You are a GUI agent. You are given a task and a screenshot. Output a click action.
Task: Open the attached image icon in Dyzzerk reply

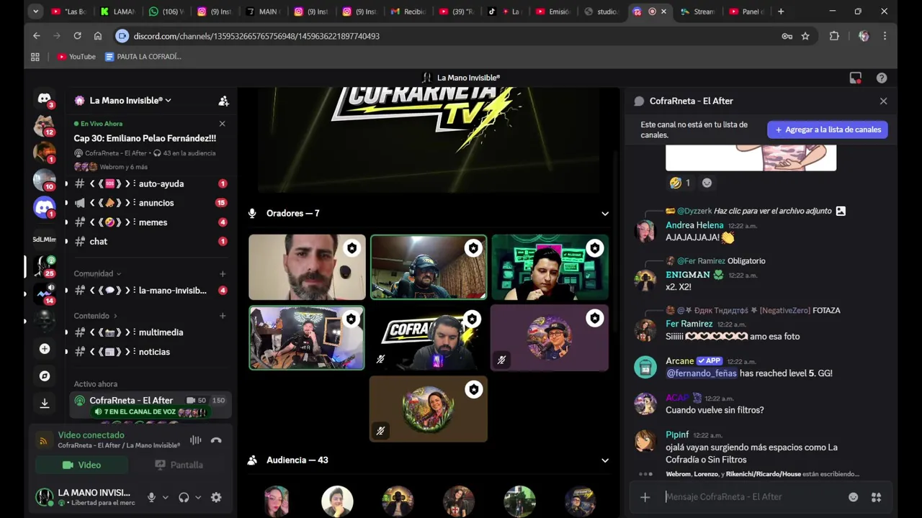coord(841,211)
